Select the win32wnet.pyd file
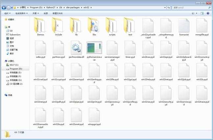The width and height of the screenshot is (213, 140). [76, 117]
